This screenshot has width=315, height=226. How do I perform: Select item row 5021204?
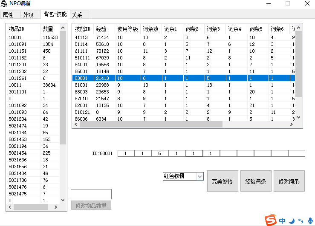(33, 119)
